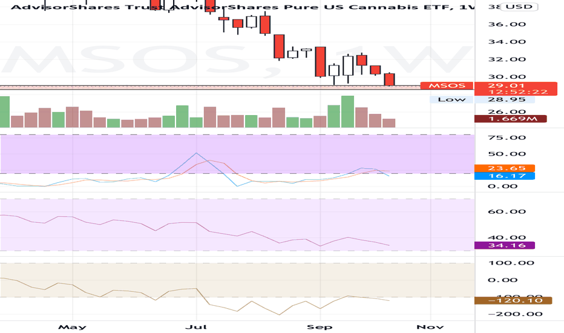
Task: Select the 28.95 low price value
Action: pos(506,99)
